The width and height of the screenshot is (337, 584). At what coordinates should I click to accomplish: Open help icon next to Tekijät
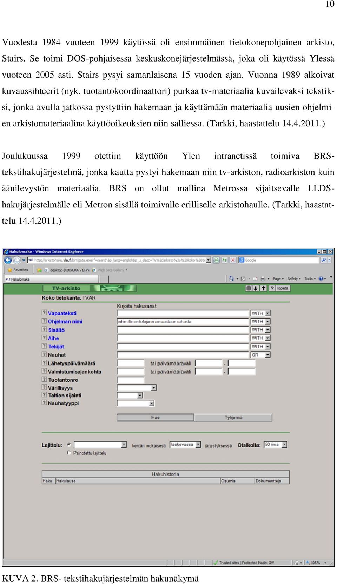pos(44,346)
